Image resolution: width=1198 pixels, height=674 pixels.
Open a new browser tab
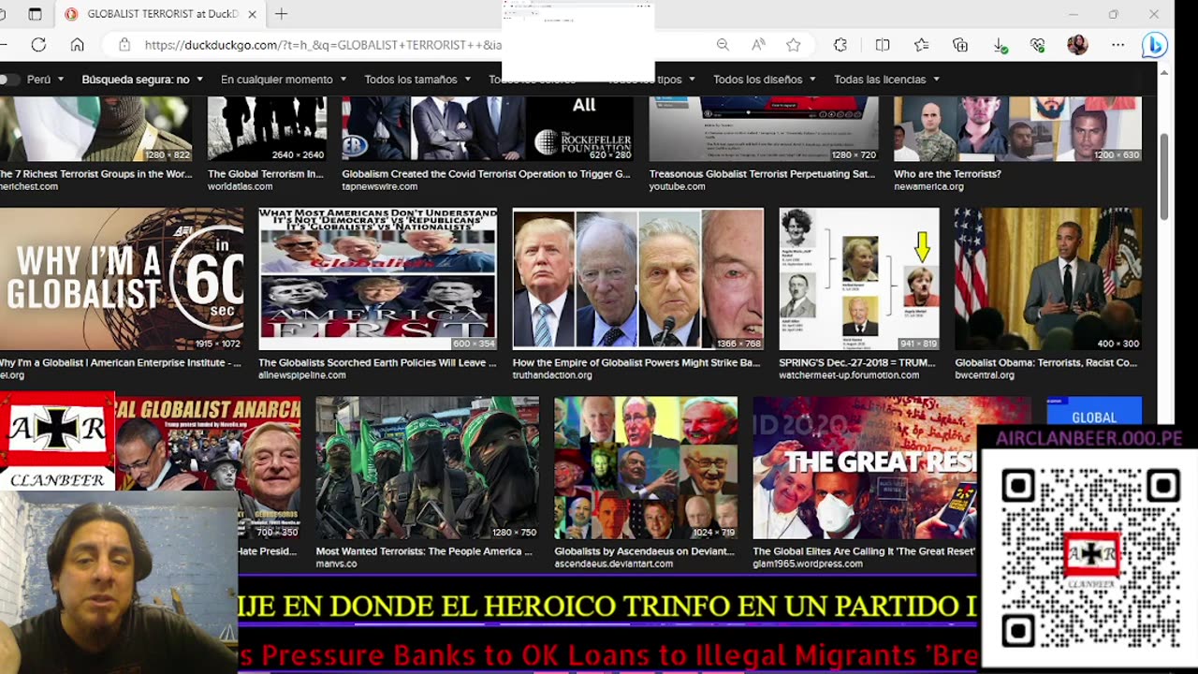pyautogui.click(x=281, y=14)
